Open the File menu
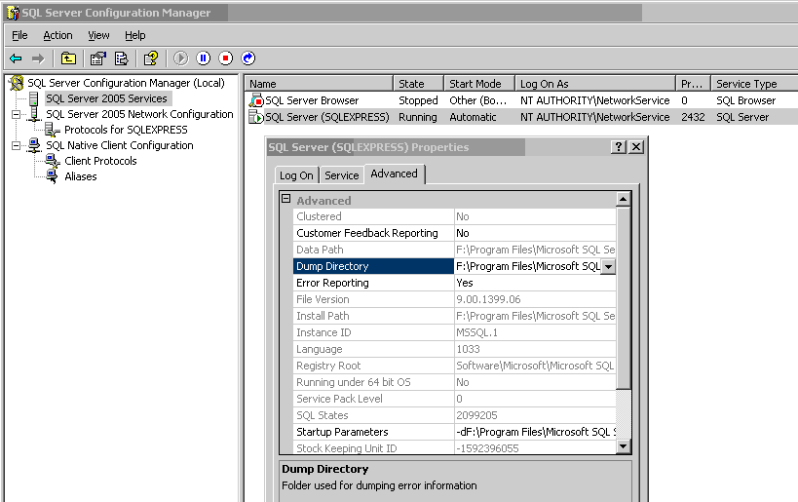Screen dimensions: 798x502 pos(19,35)
